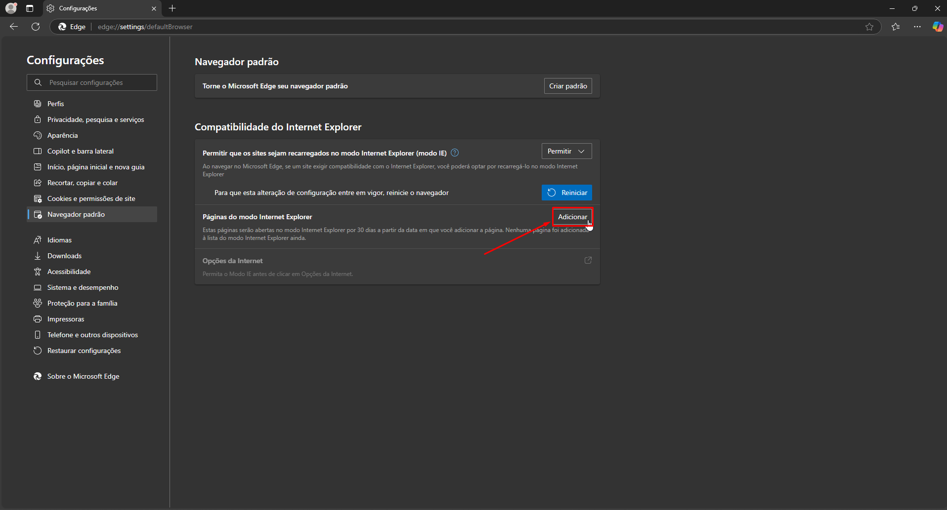Expand the Permitir dropdown
The image size is (947, 510).
pos(566,151)
